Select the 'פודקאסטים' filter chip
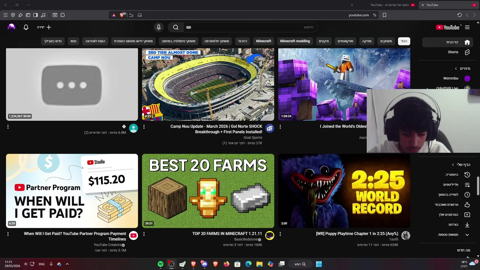 coord(345,41)
